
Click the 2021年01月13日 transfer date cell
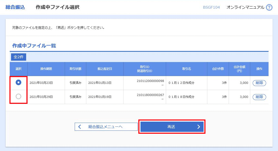(100, 83)
